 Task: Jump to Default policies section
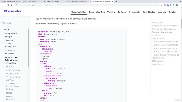tap(158, 39)
